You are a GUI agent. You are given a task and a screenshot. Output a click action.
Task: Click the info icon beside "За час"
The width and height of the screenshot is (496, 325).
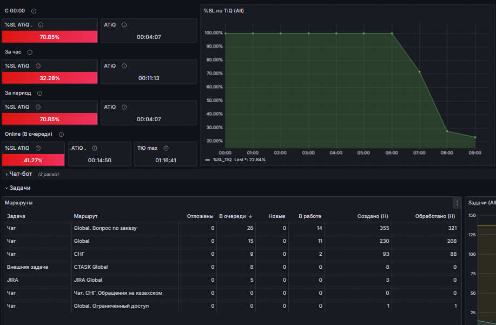[30, 52]
